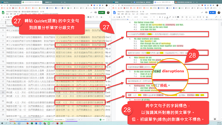
Task: Click Redo in the Google Docs toolbar
Action: (117, 17)
